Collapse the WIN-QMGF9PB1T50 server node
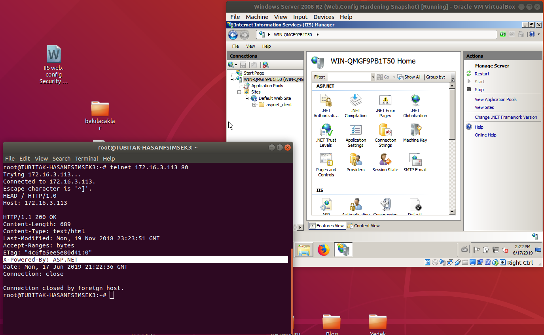The width and height of the screenshot is (544, 335). pos(232,79)
